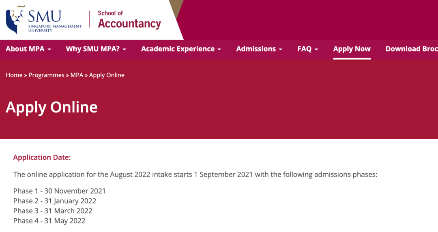Select the Apply Now nav item
Image resolution: width=438 pixels, height=232 pixels.
pyautogui.click(x=352, y=49)
